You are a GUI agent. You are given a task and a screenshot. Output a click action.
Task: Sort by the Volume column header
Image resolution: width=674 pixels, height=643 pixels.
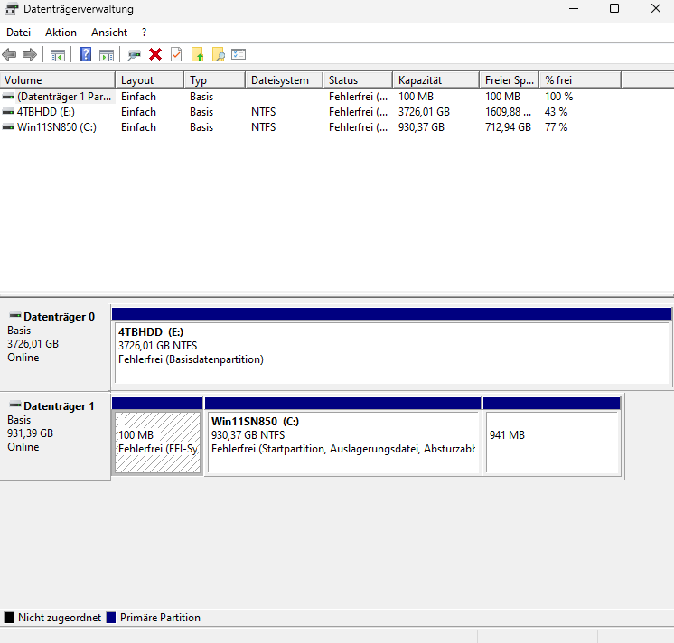point(58,80)
